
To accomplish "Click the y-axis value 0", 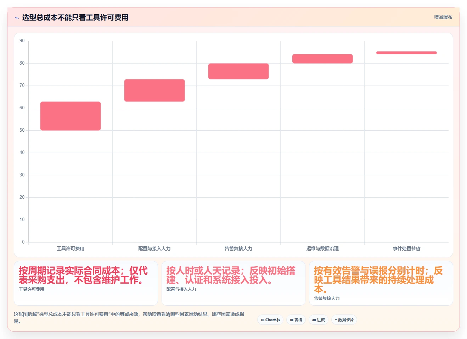I will (23, 242).
